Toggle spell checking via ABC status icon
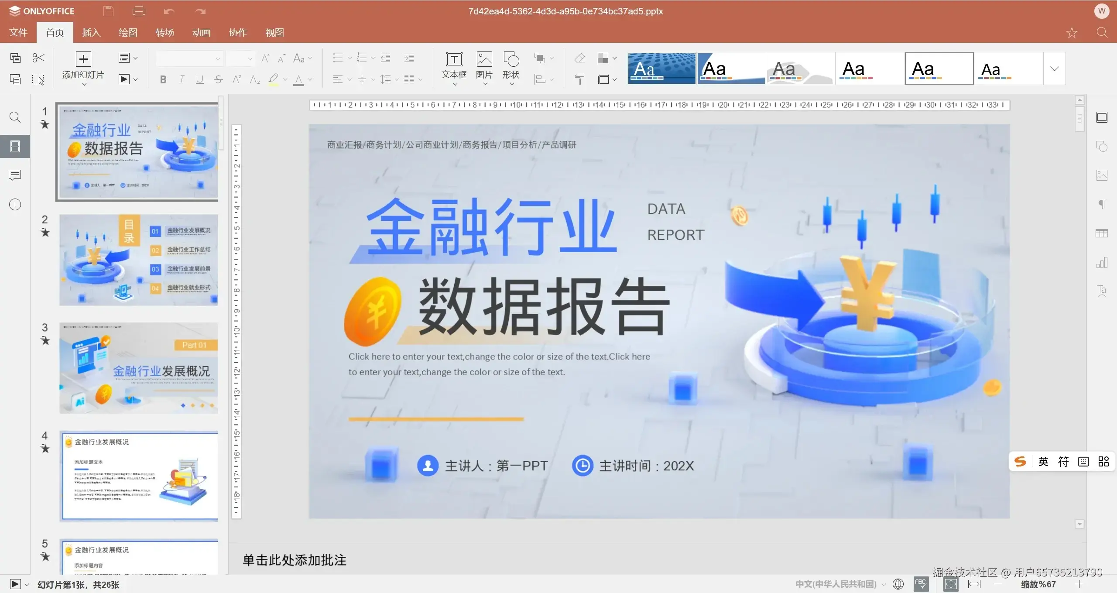1117x593 pixels. 921,584
